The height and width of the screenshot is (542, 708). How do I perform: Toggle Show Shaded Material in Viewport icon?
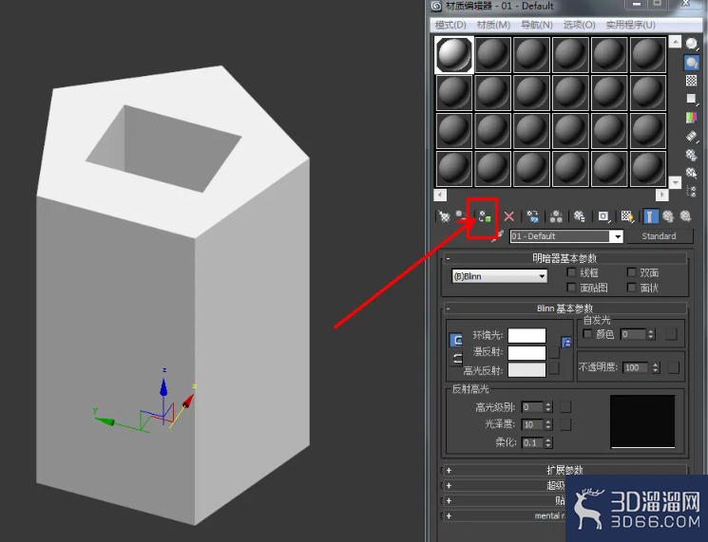626,216
